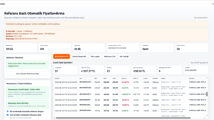Click the SONRAKİ hazır card

pyautogui.click(x=157, y=48)
